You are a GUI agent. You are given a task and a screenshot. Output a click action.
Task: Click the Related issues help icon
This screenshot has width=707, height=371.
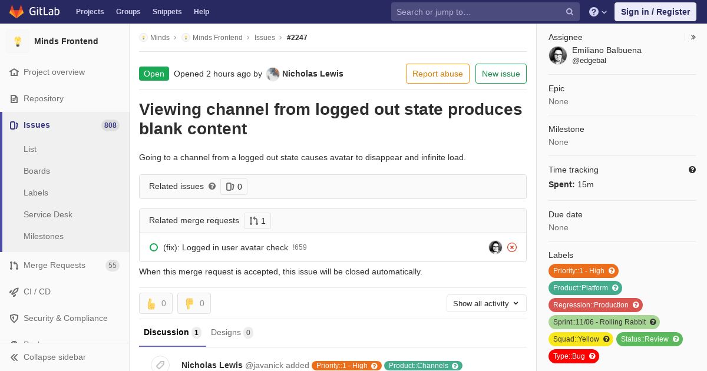point(212,186)
